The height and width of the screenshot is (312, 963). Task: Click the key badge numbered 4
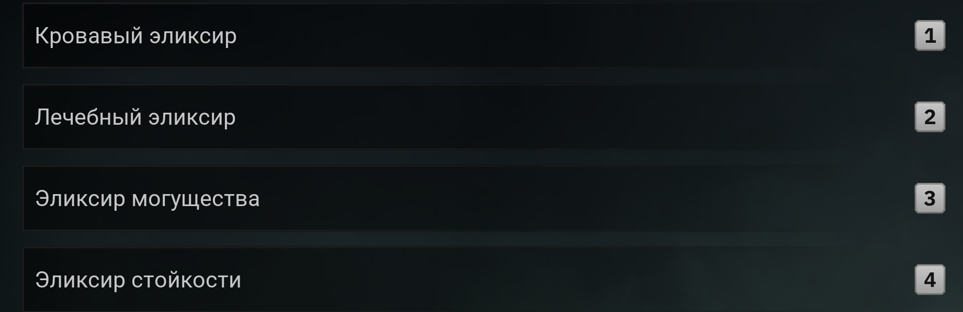(x=930, y=280)
